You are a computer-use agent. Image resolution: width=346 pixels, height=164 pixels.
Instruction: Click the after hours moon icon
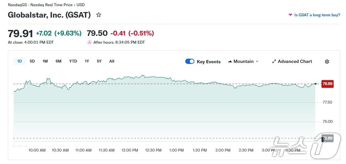(x=89, y=42)
